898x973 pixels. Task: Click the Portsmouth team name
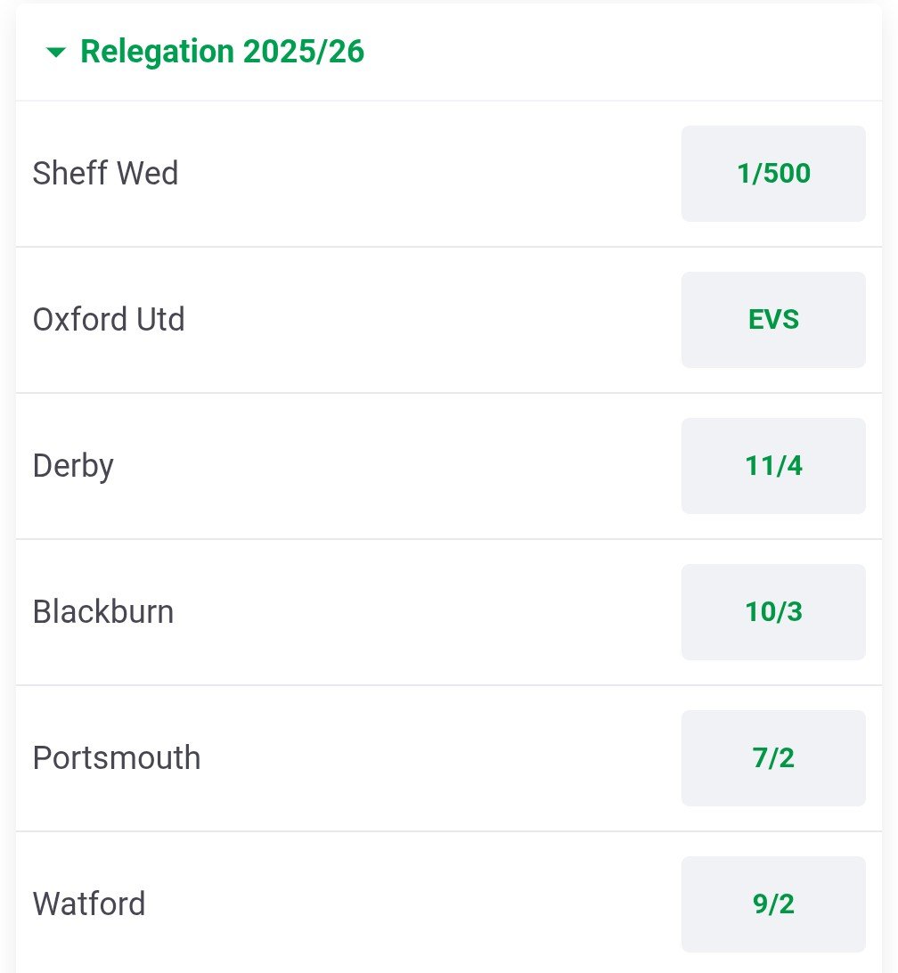point(117,758)
